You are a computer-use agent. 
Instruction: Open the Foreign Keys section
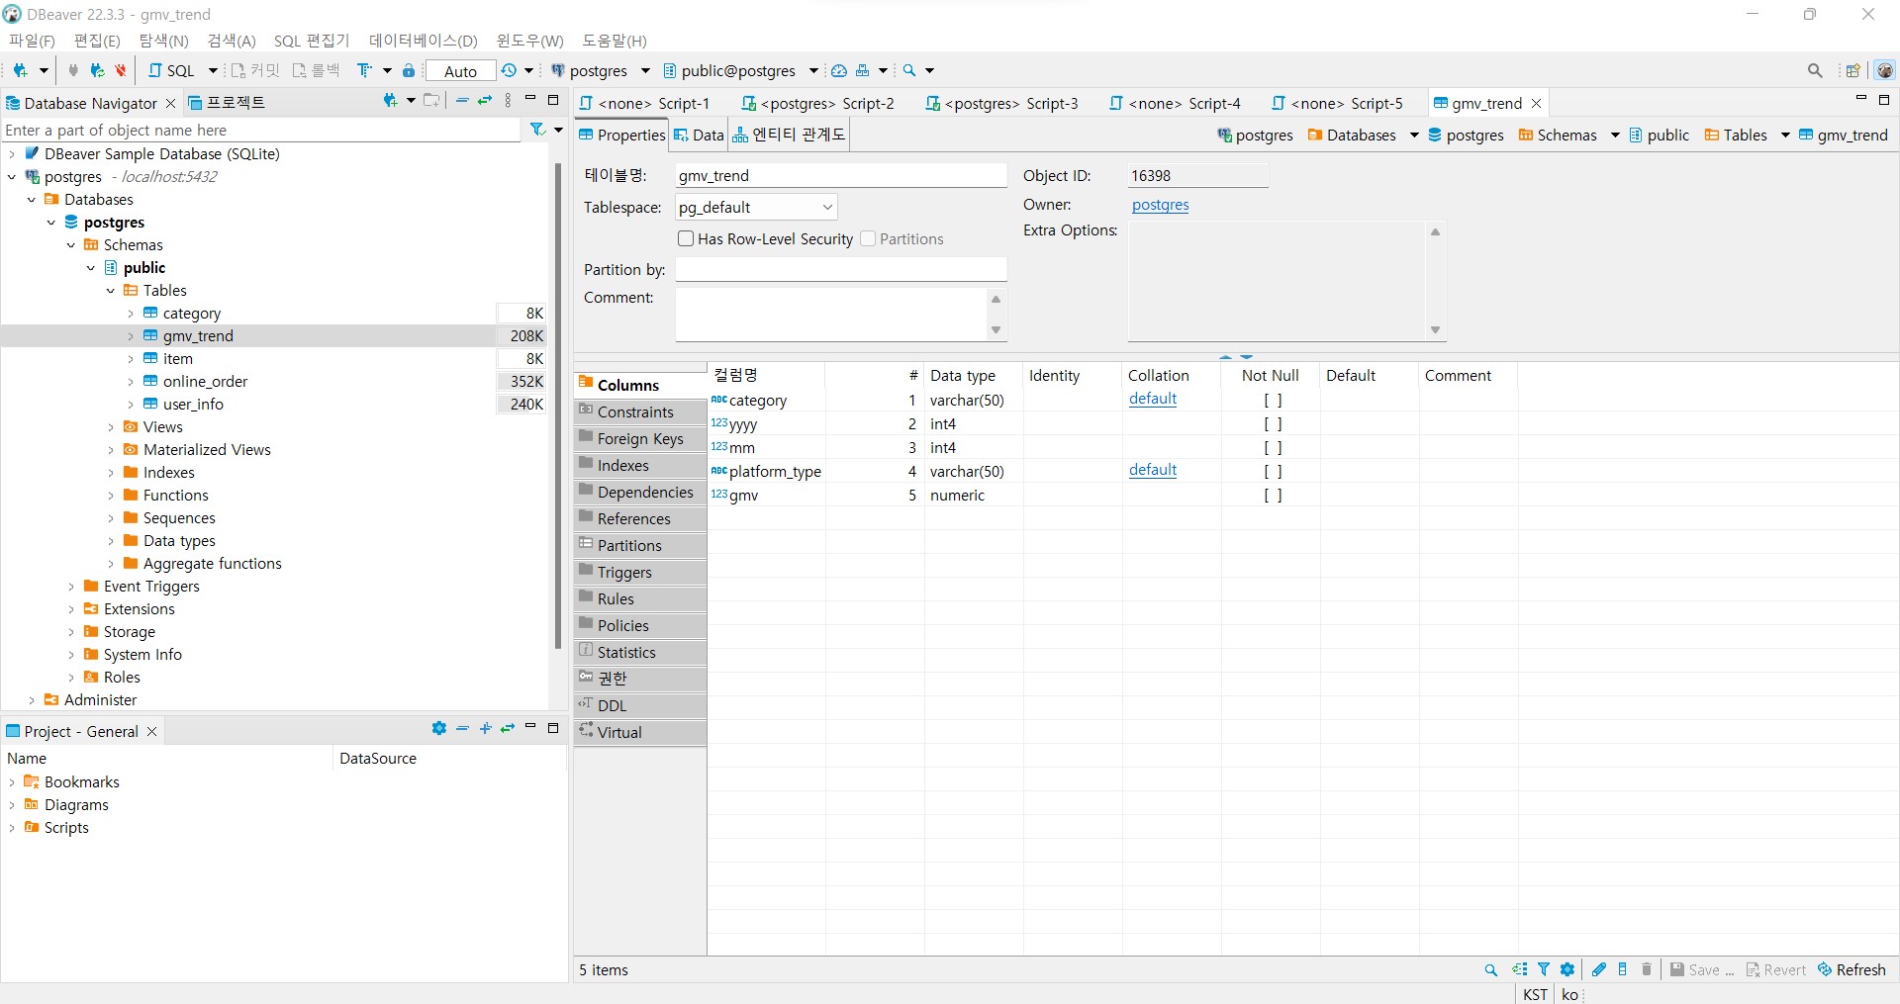pos(640,438)
